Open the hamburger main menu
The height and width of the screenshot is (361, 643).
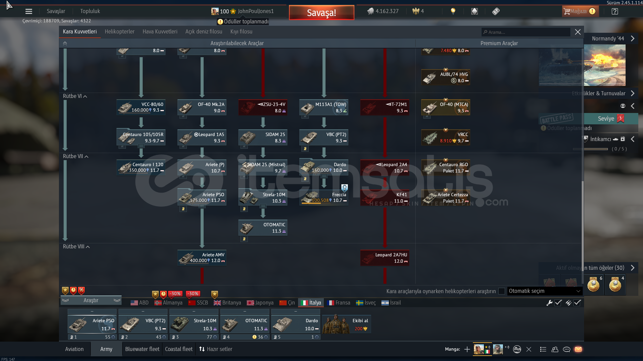(29, 11)
